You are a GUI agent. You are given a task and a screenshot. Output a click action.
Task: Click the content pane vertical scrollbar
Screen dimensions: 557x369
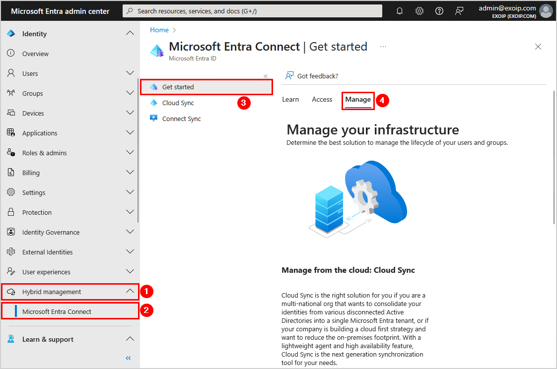tap(554, 159)
